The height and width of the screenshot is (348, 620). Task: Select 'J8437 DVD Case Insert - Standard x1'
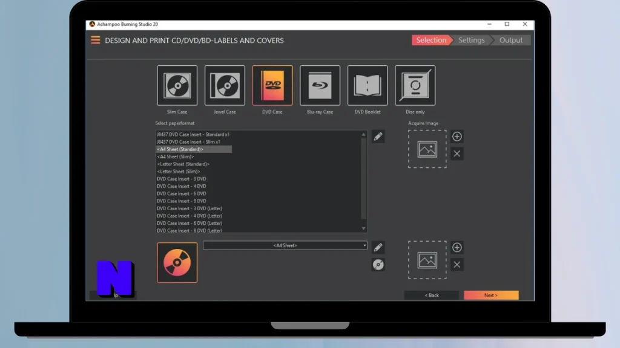(193, 135)
